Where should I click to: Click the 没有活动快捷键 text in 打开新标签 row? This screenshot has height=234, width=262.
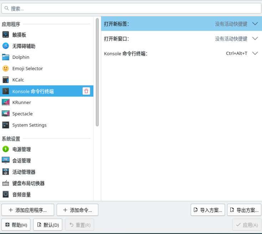pyautogui.click(x=231, y=24)
